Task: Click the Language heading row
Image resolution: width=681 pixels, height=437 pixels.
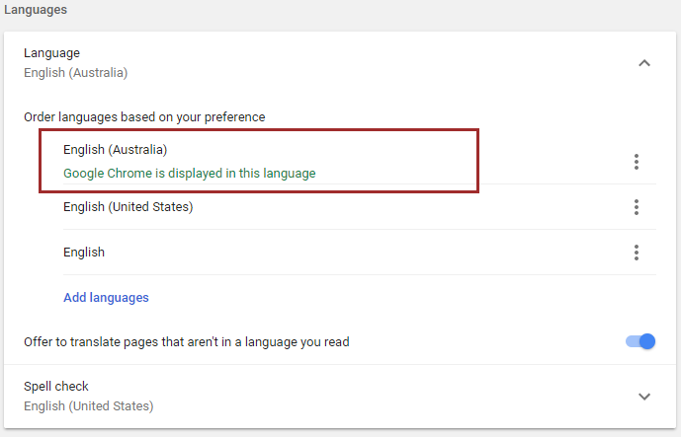Action: (x=340, y=63)
